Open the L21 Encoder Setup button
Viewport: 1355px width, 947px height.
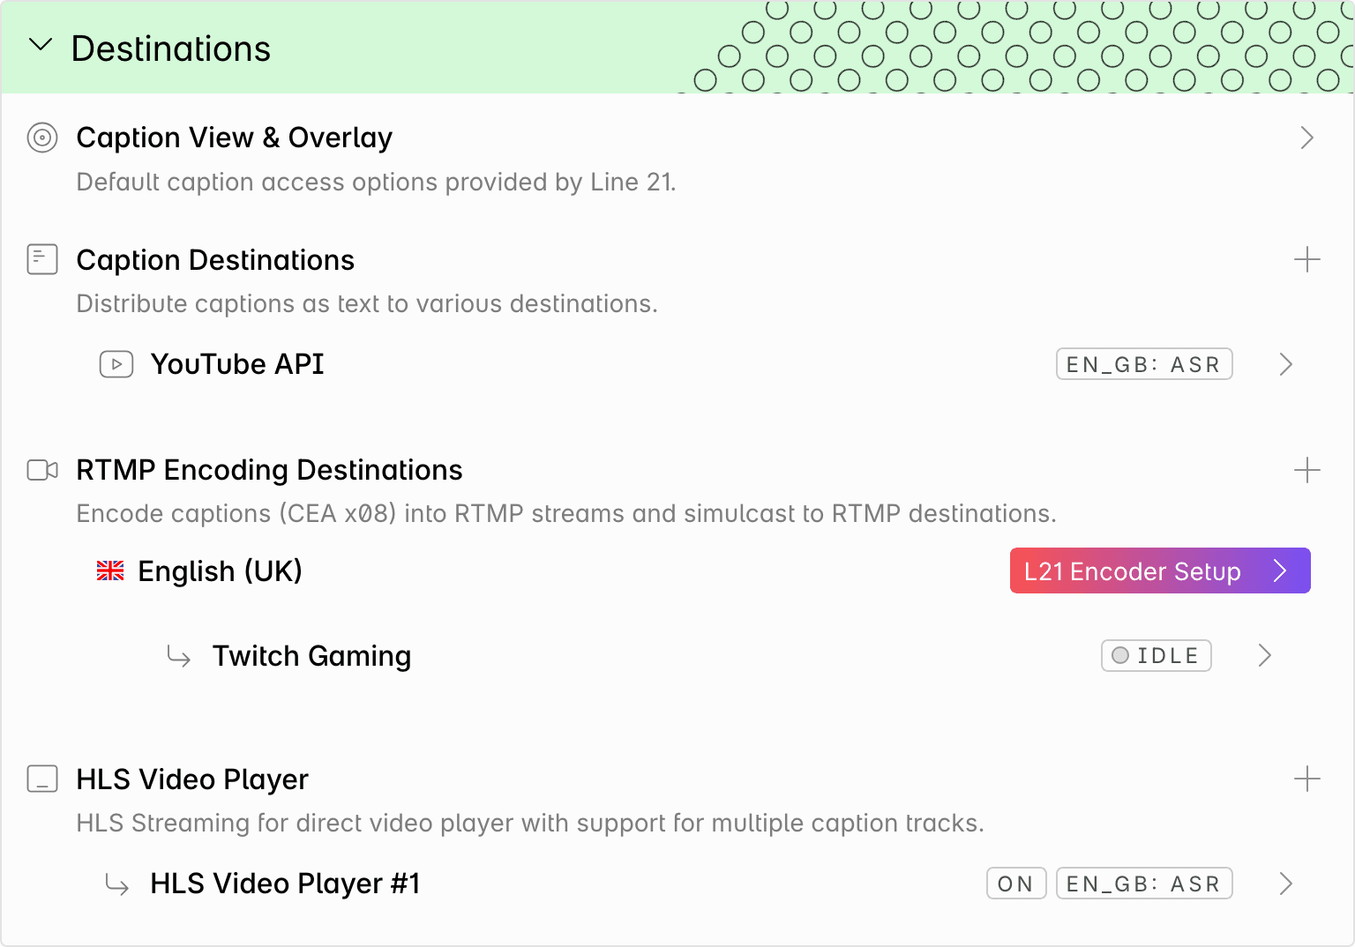1160,570
